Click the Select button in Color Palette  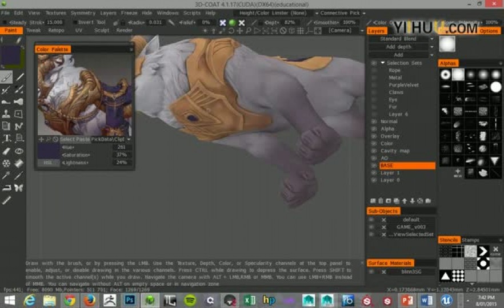point(67,139)
